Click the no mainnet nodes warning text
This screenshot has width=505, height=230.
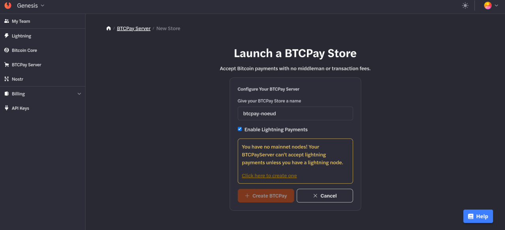pyautogui.click(x=292, y=155)
